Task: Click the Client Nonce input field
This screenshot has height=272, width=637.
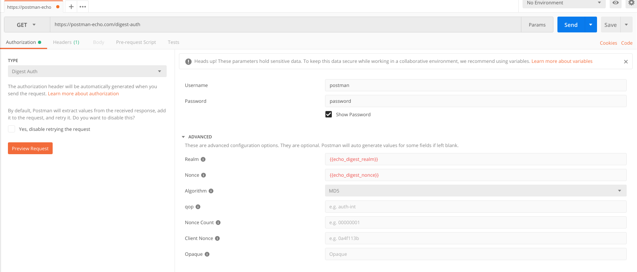Action: click(475, 238)
